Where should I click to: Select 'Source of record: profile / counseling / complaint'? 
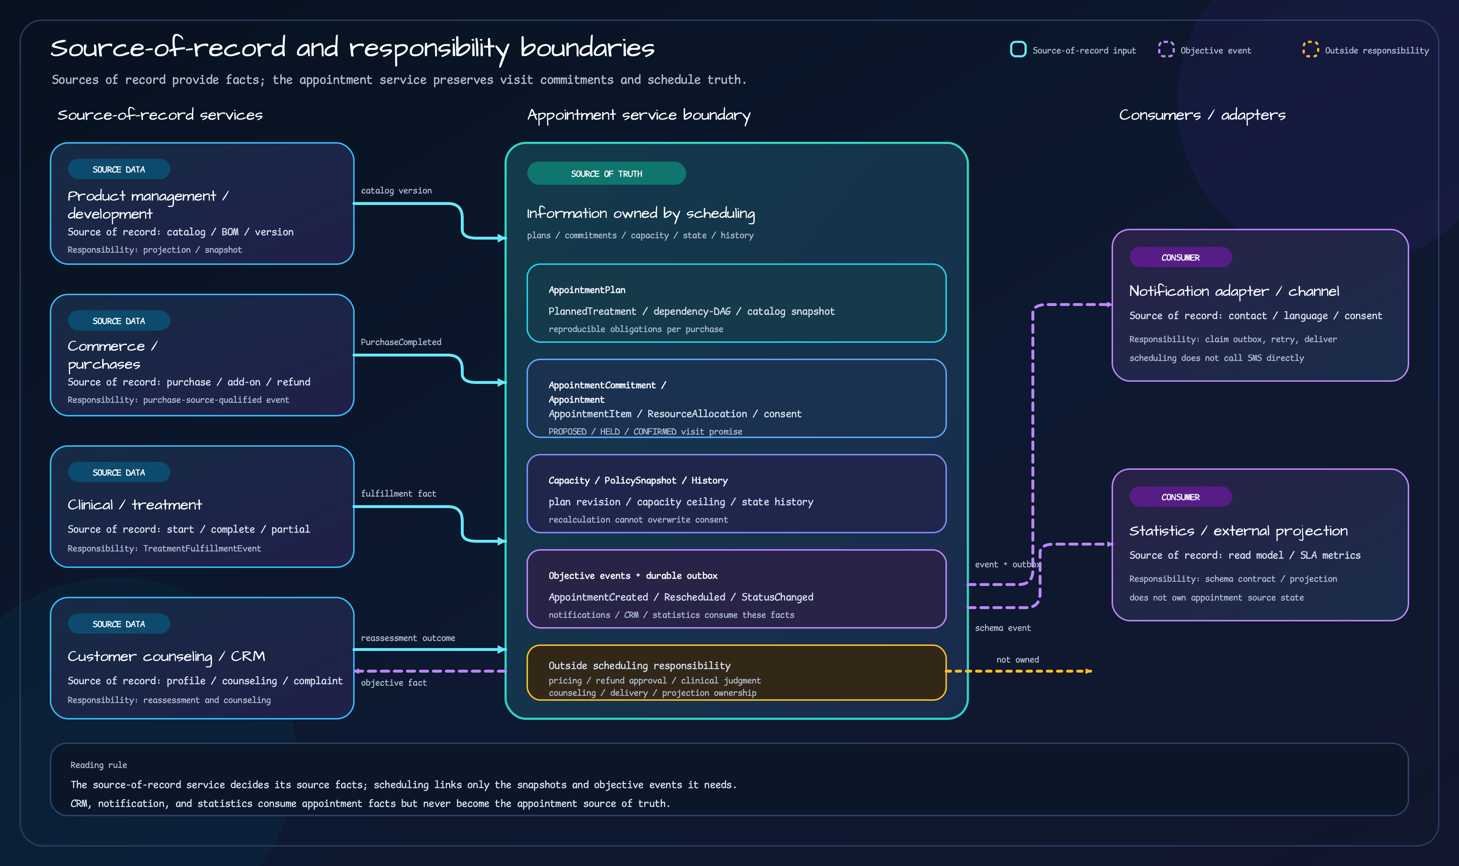coord(205,681)
